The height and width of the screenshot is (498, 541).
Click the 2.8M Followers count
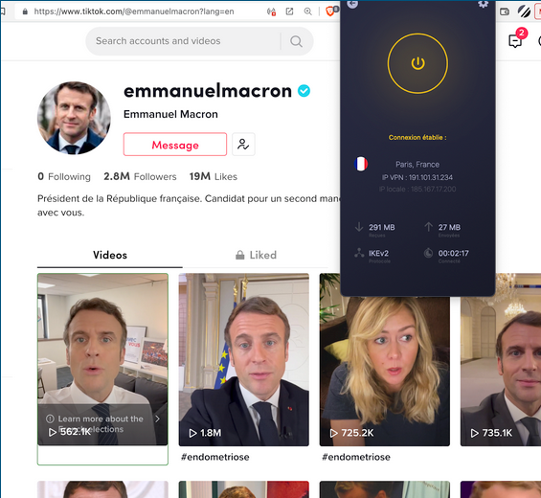pyautogui.click(x=140, y=177)
